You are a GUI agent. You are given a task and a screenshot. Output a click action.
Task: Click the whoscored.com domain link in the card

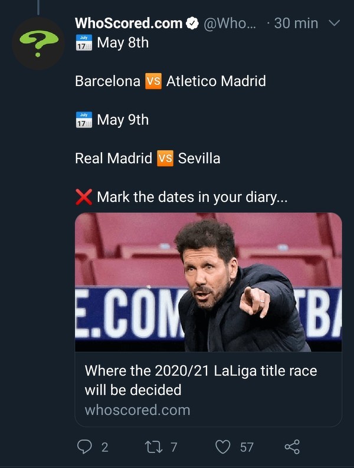[x=137, y=410]
